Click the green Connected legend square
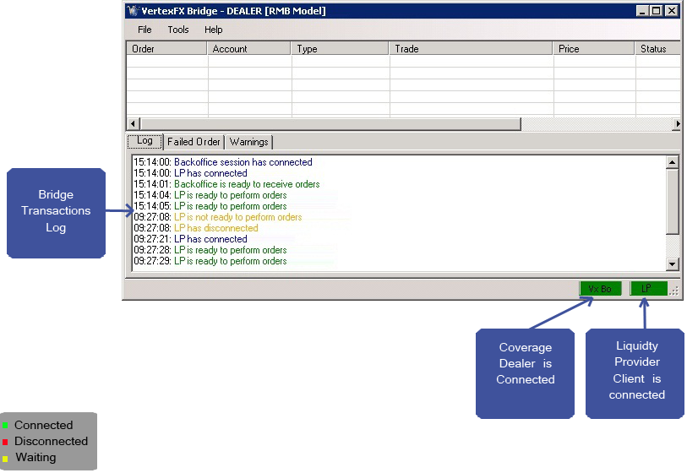687x473 pixels. (x=5, y=426)
